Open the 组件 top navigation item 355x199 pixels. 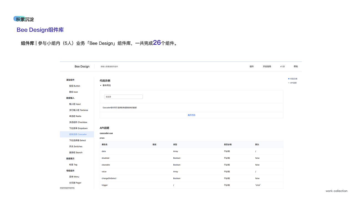tap(252, 66)
